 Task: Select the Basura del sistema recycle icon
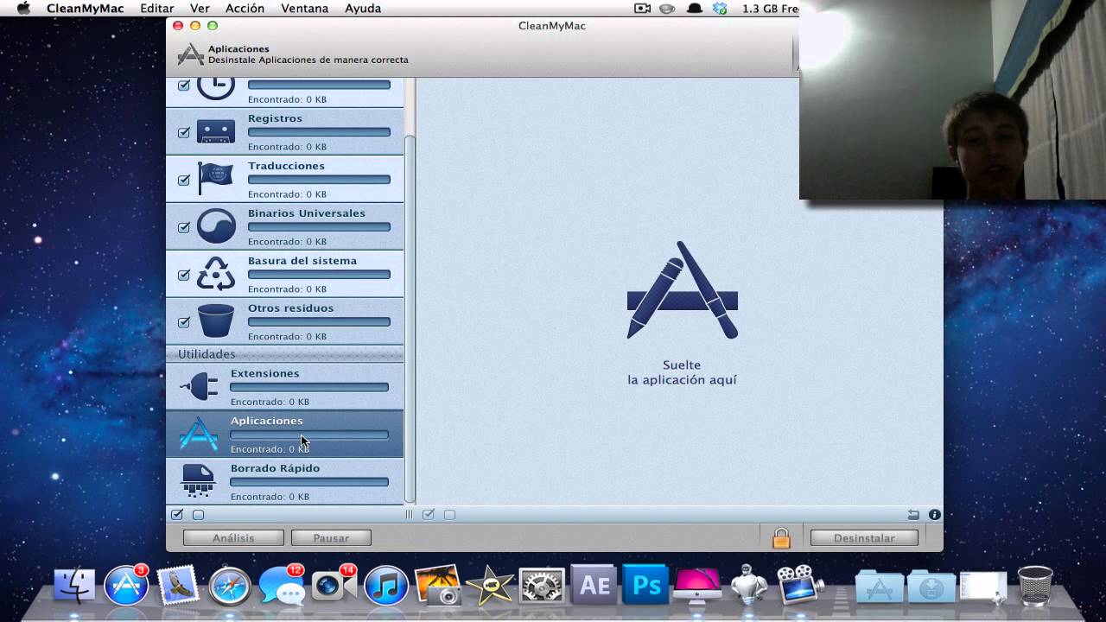[216, 274]
